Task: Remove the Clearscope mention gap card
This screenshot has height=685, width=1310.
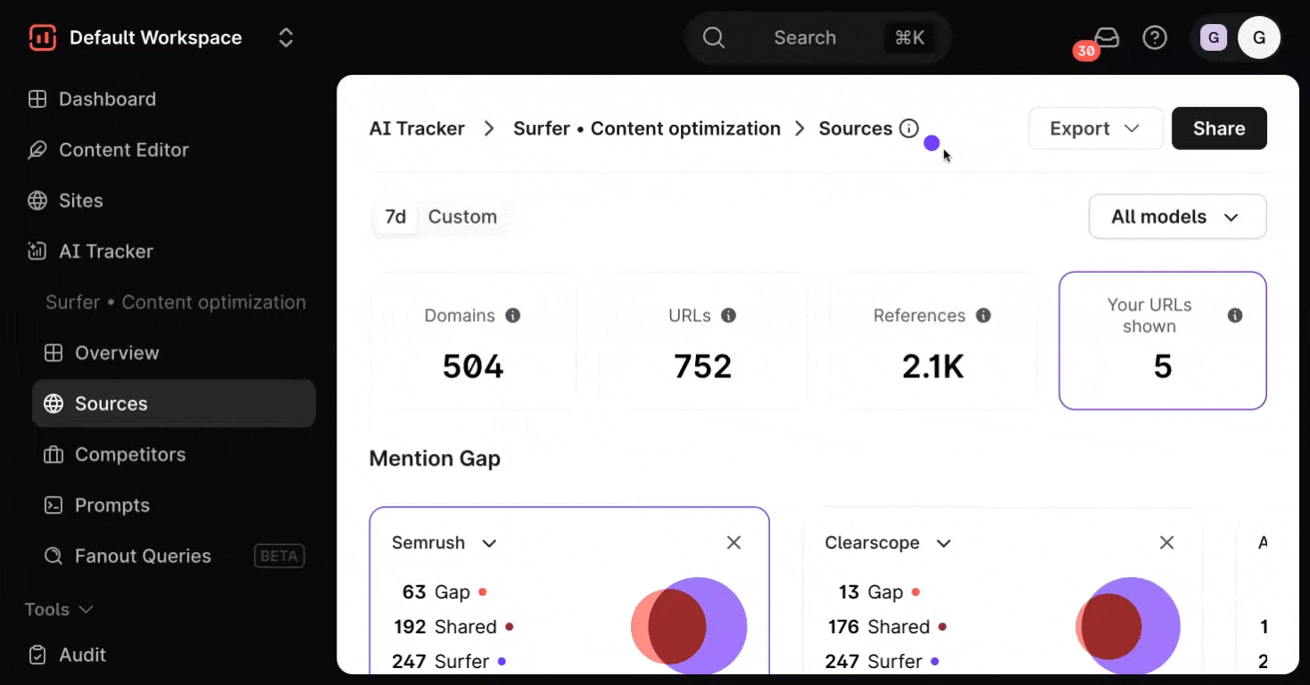Action: click(1166, 543)
